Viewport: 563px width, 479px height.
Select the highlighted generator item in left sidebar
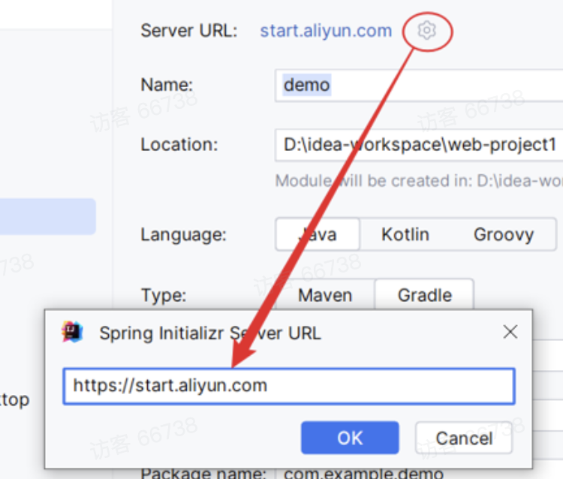[x=48, y=216]
